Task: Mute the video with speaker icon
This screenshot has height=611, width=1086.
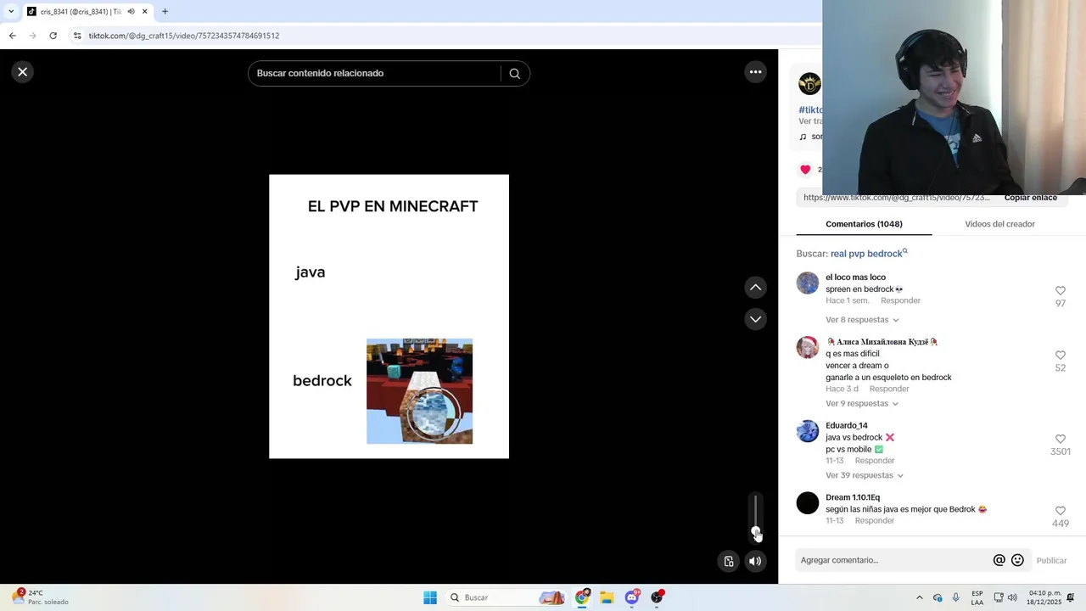Action: [755, 561]
